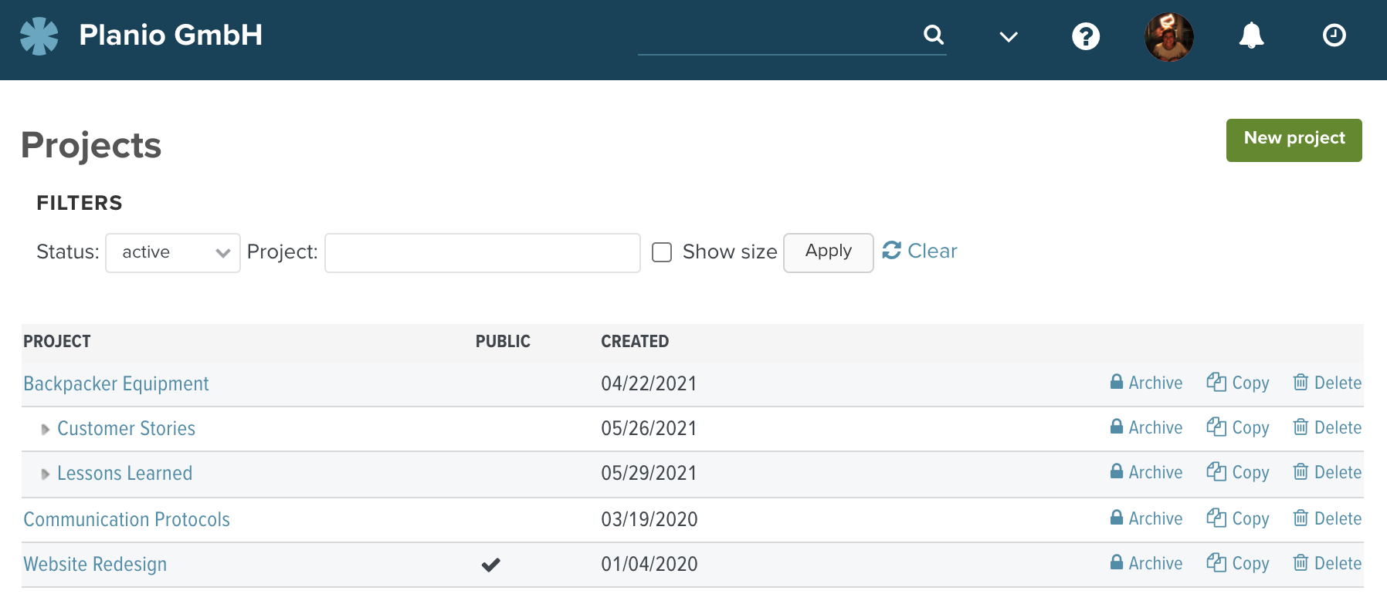Click the copy icon for Backpacker Equipment
1387x594 pixels.
pyautogui.click(x=1216, y=382)
